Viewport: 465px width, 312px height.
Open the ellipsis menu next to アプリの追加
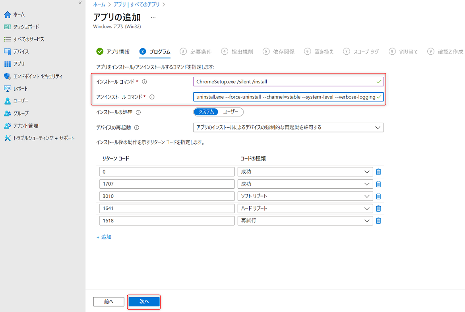coord(153,17)
